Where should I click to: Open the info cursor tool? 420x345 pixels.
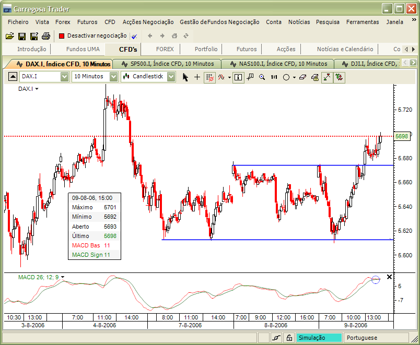click(x=237, y=77)
